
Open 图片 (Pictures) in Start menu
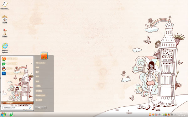point(37,72)
